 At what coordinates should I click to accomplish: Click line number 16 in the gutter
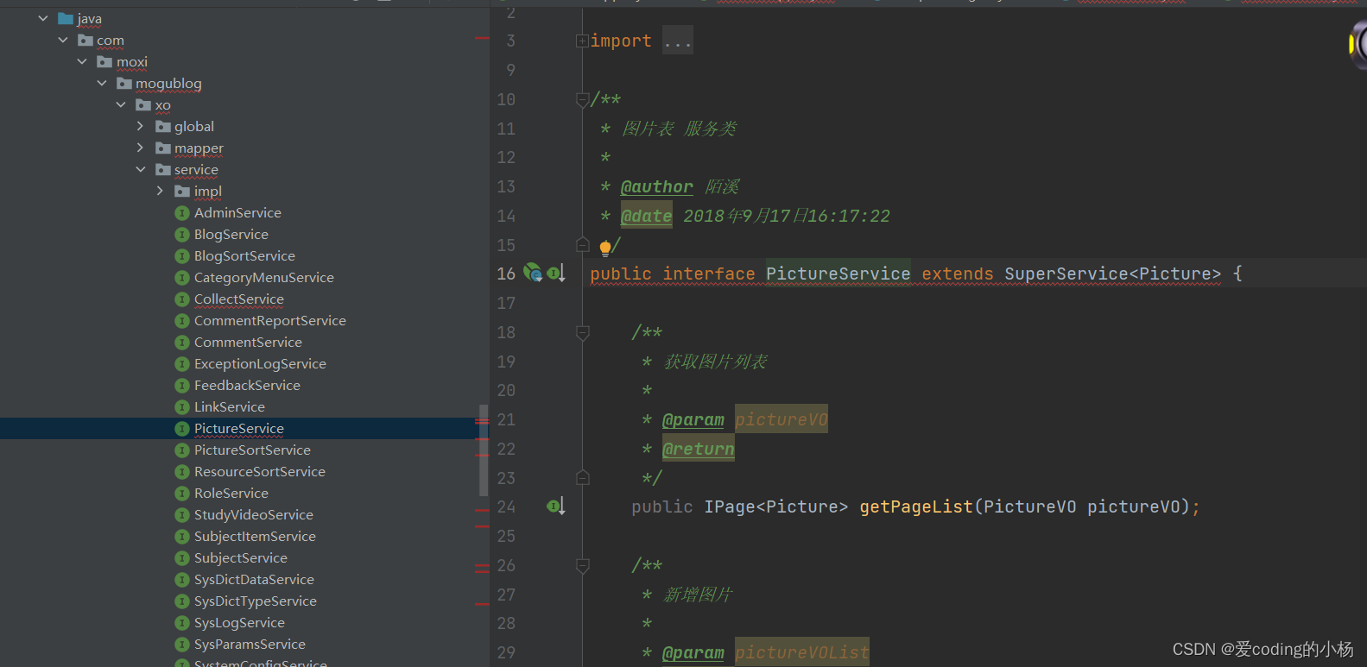pyautogui.click(x=506, y=274)
